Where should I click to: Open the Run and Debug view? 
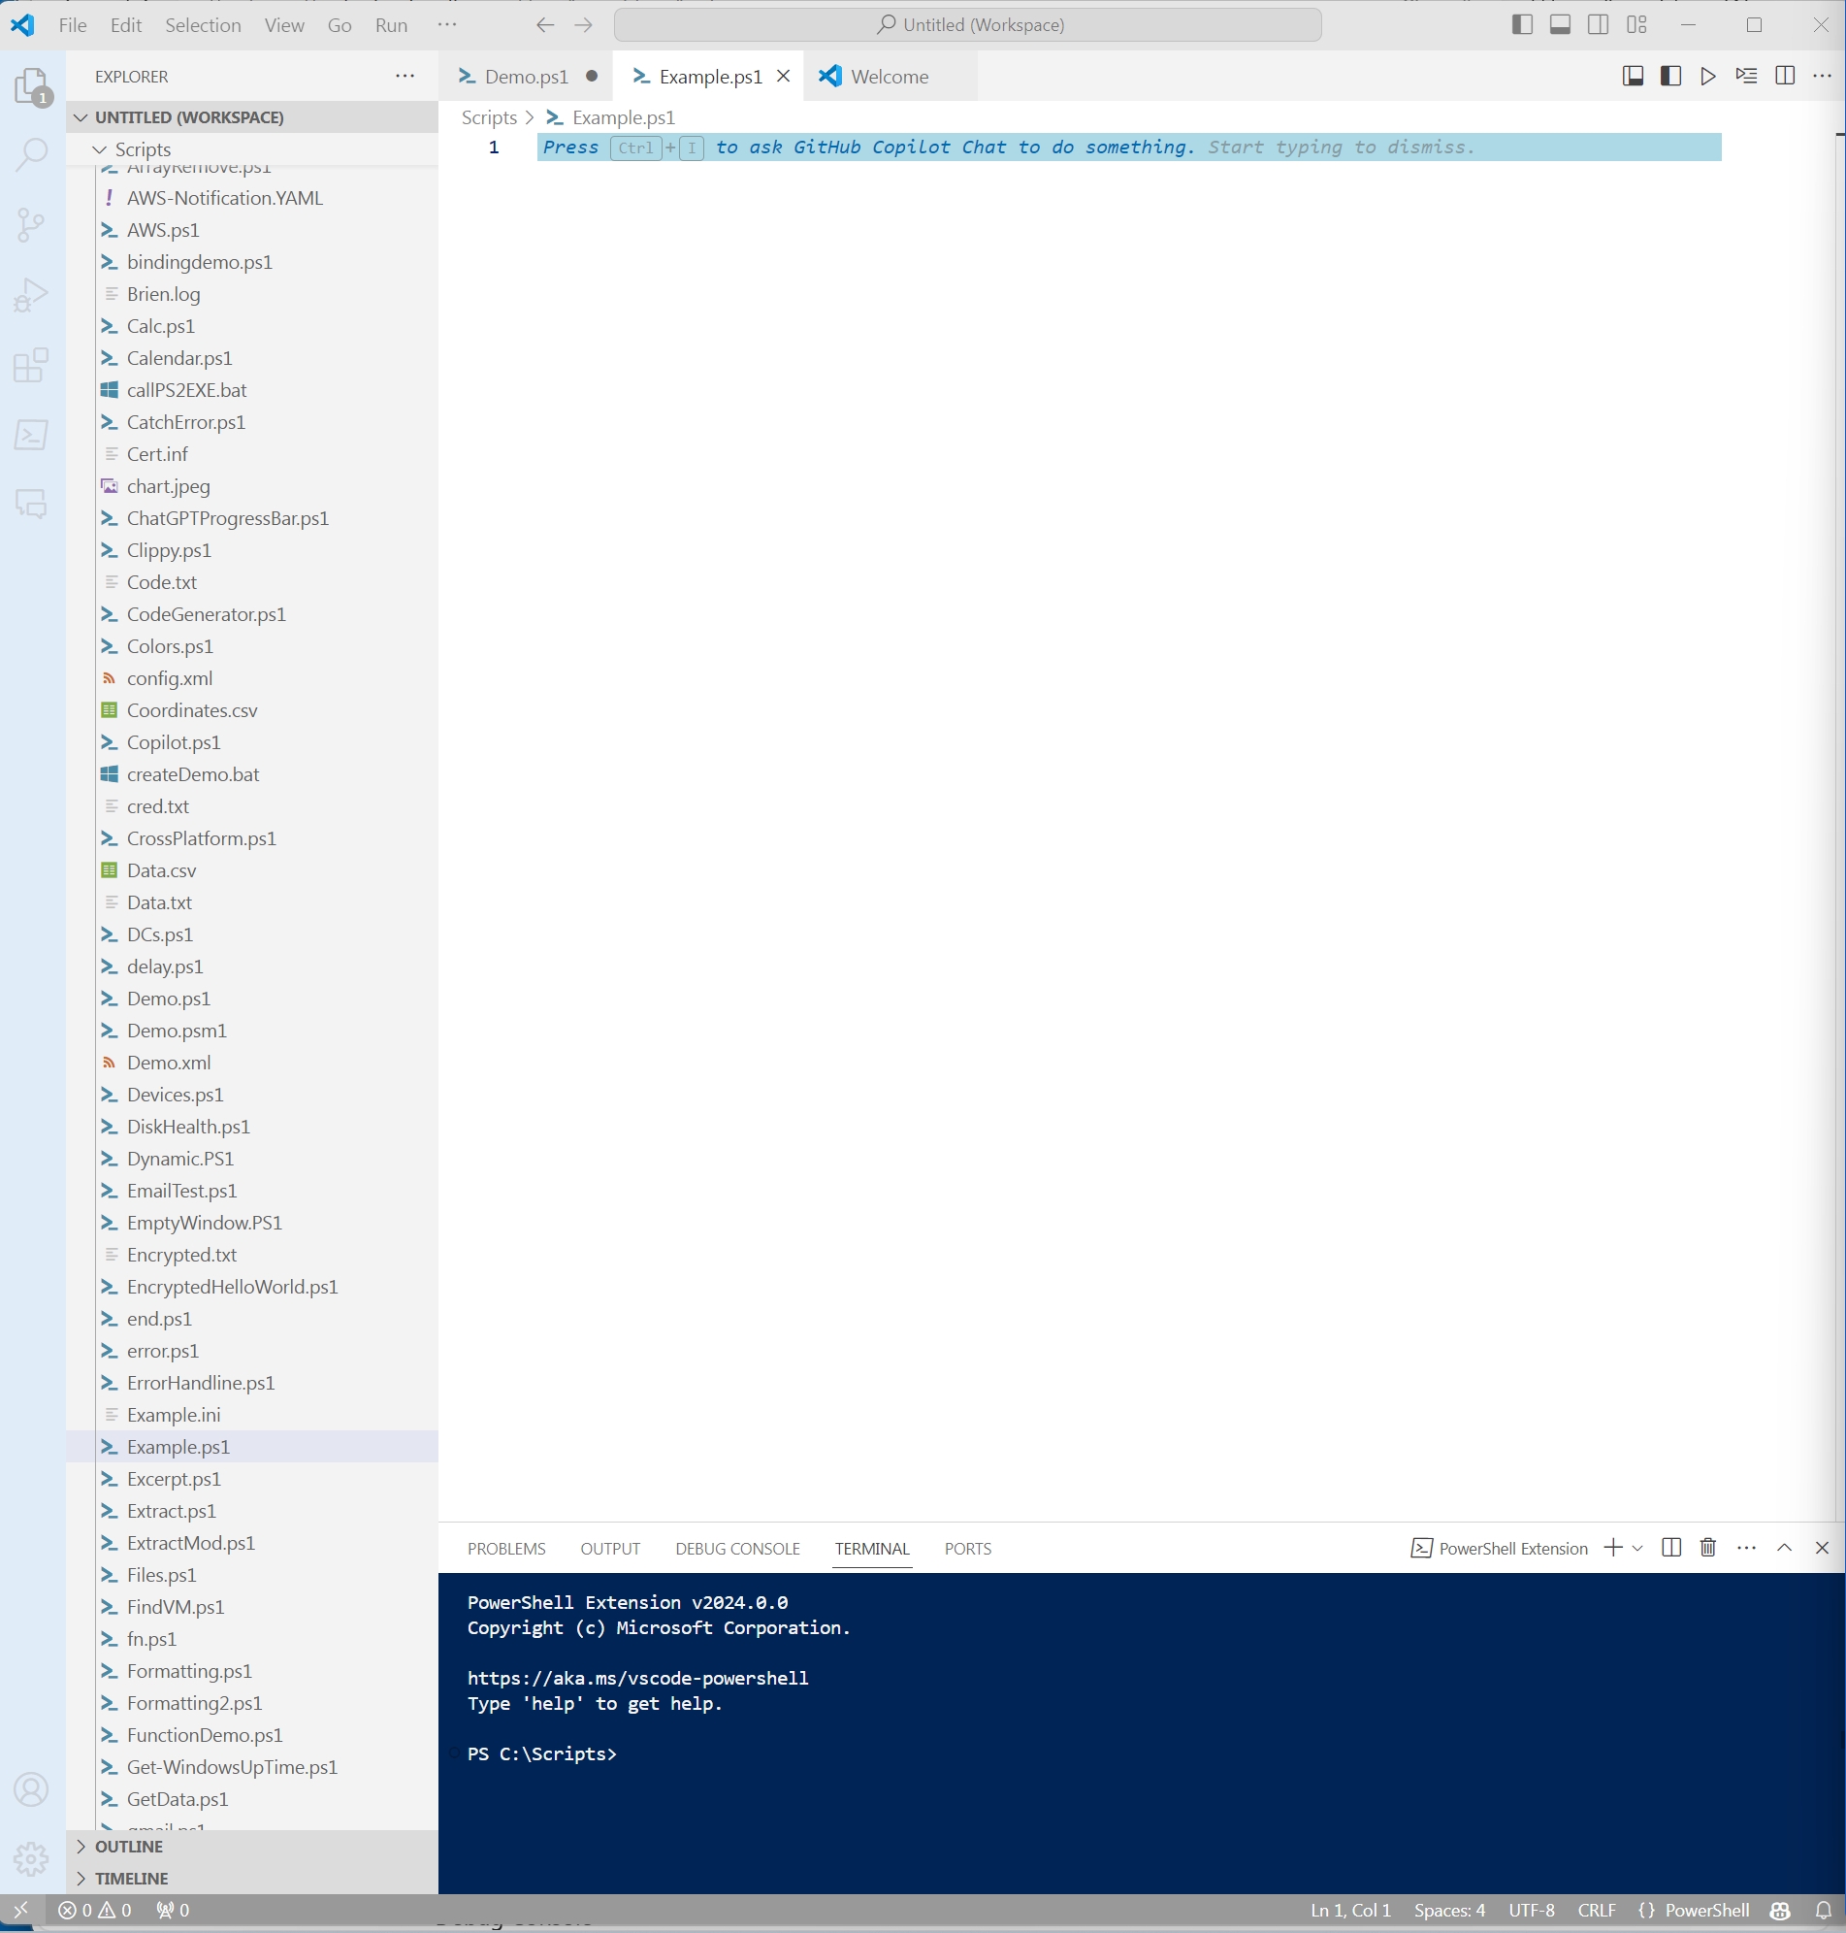point(32,294)
